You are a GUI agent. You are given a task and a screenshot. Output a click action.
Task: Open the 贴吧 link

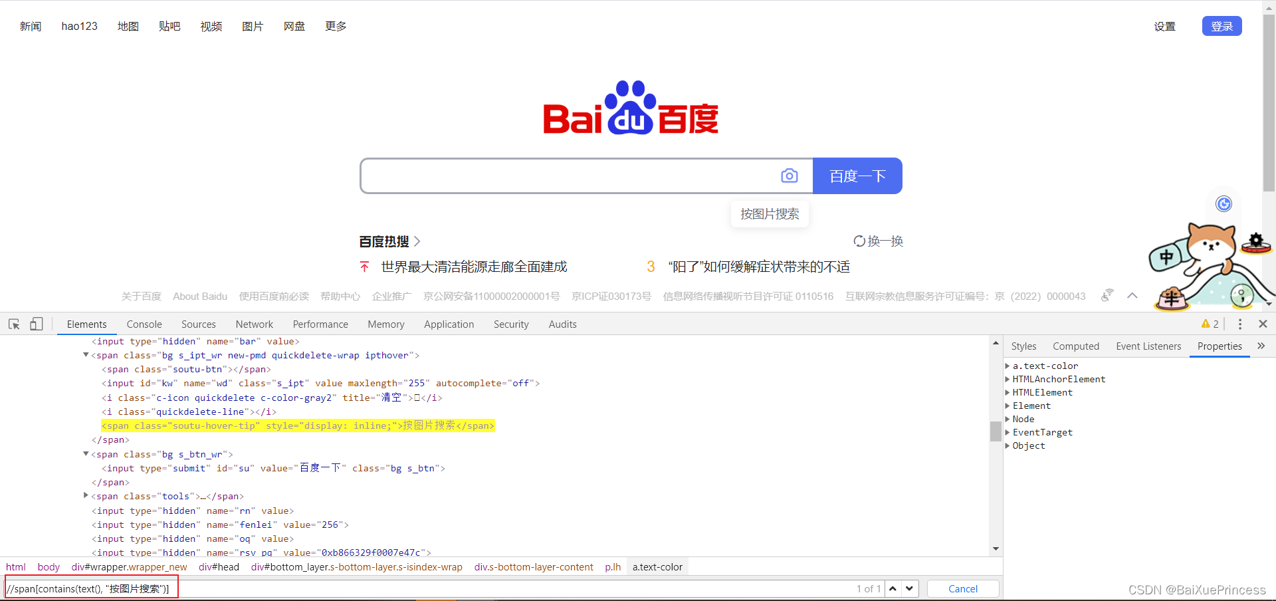pyautogui.click(x=169, y=26)
